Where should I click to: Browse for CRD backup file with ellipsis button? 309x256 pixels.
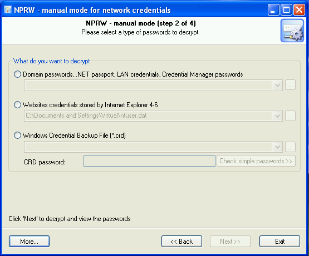(290, 147)
